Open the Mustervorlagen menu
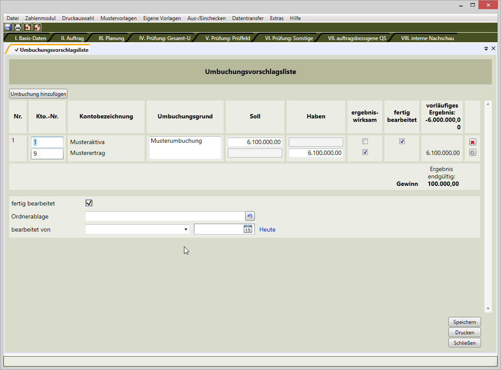Viewport: 501px width, 370px height. click(x=118, y=18)
